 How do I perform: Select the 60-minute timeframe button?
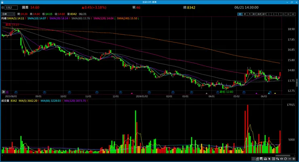click(293, 14)
